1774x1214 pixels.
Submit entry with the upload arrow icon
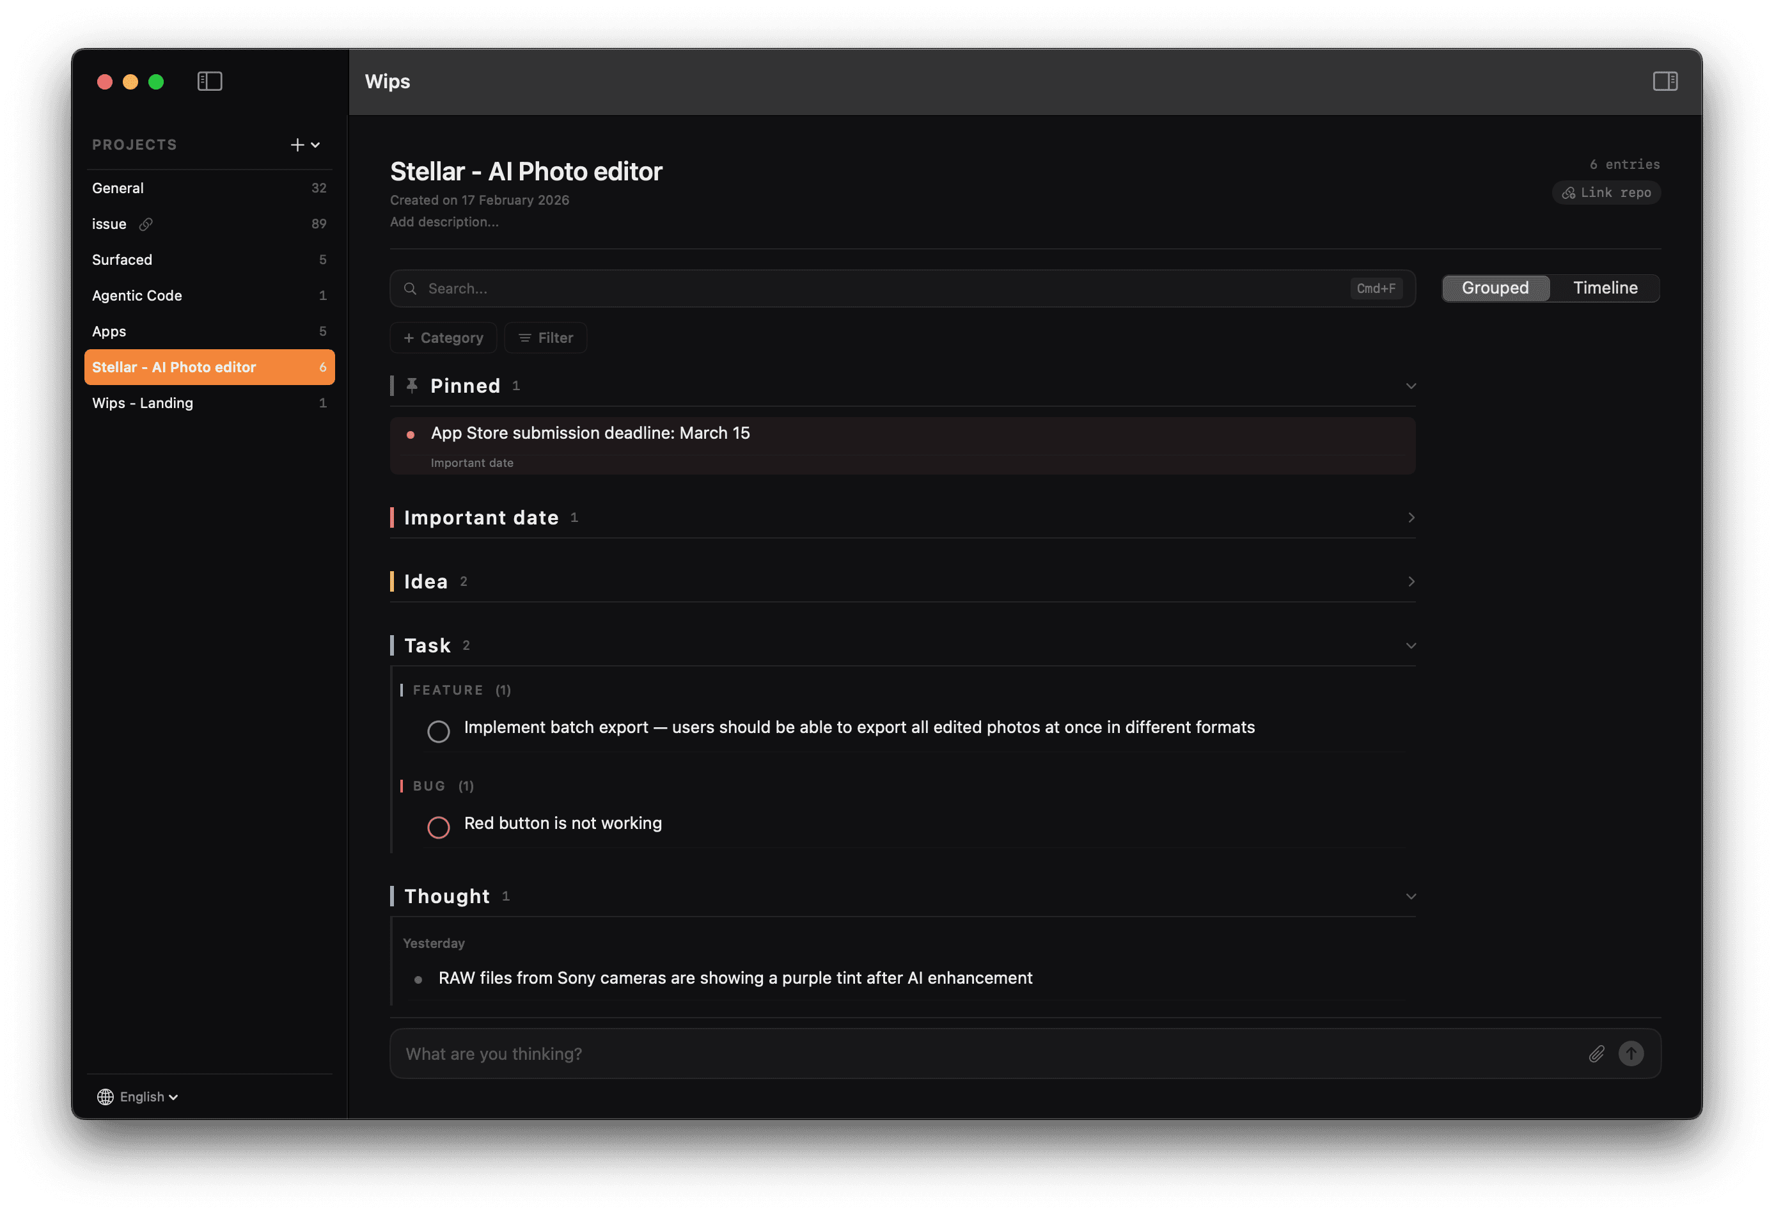(x=1631, y=1053)
